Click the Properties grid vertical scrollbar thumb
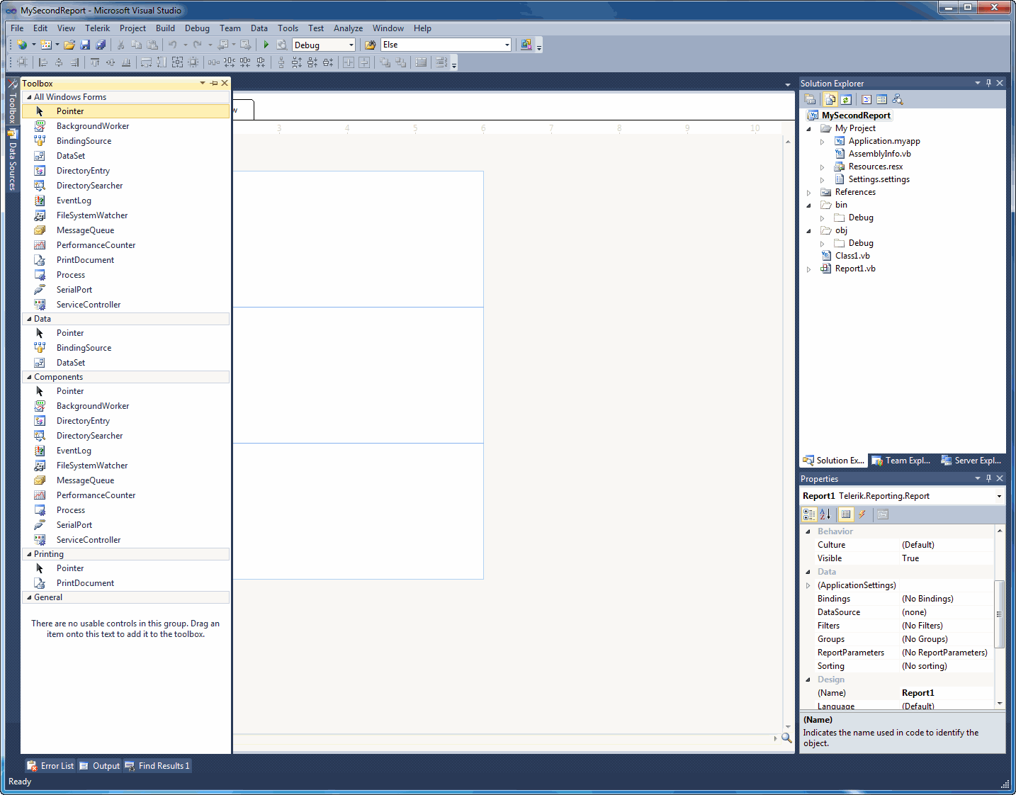Image resolution: width=1016 pixels, height=795 pixels. 999,614
